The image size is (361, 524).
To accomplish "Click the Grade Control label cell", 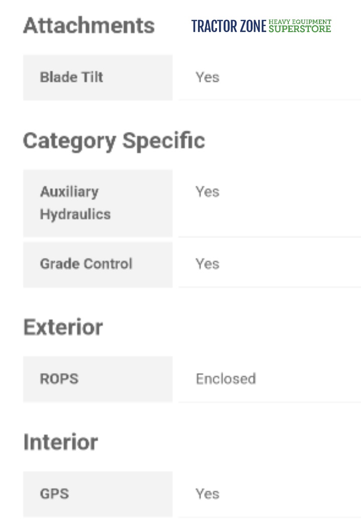I will pos(86,264).
